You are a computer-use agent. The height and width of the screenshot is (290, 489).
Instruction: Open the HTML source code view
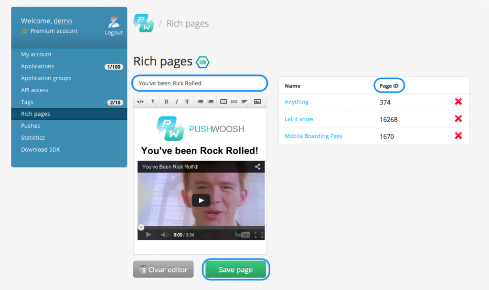[140, 102]
